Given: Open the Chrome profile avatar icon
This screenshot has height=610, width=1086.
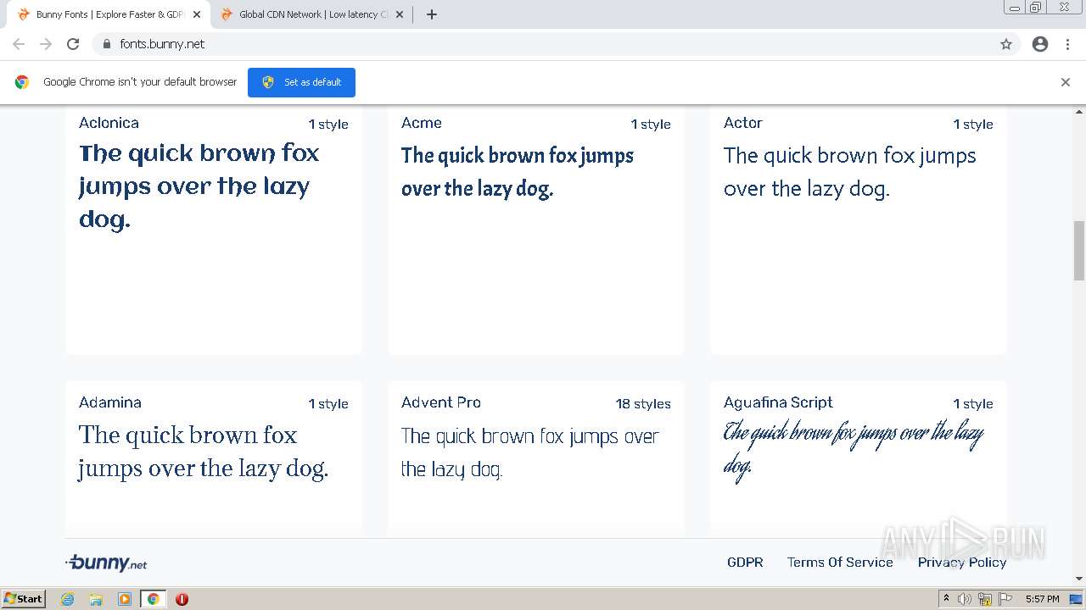Looking at the screenshot, I should (x=1040, y=44).
